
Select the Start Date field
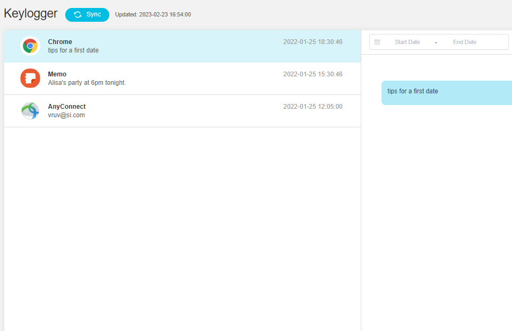click(407, 42)
